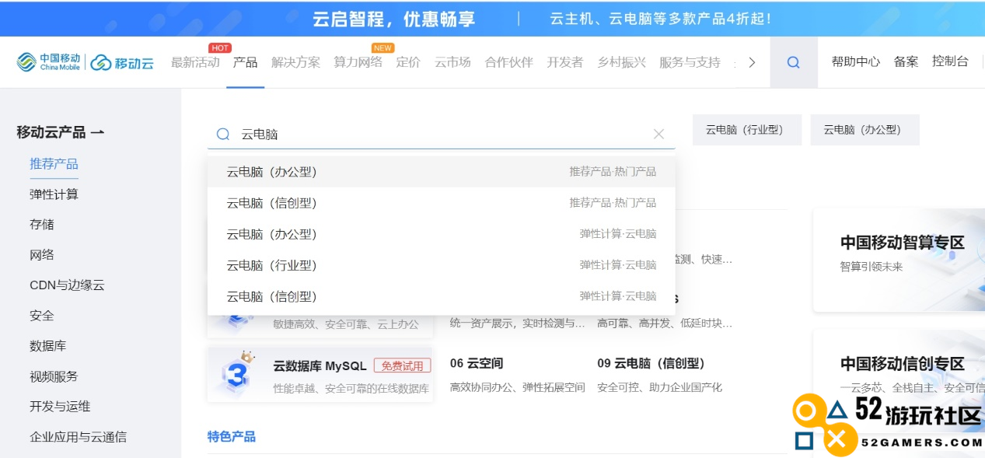Screen dimensions: 985x458
Task: Click the 云电脑（行业型）tag at top right
Action: pyautogui.click(x=746, y=129)
